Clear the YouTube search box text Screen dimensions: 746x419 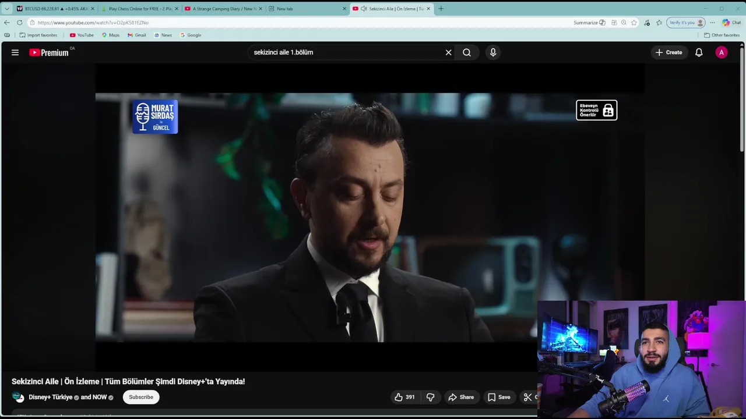[x=448, y=52]
